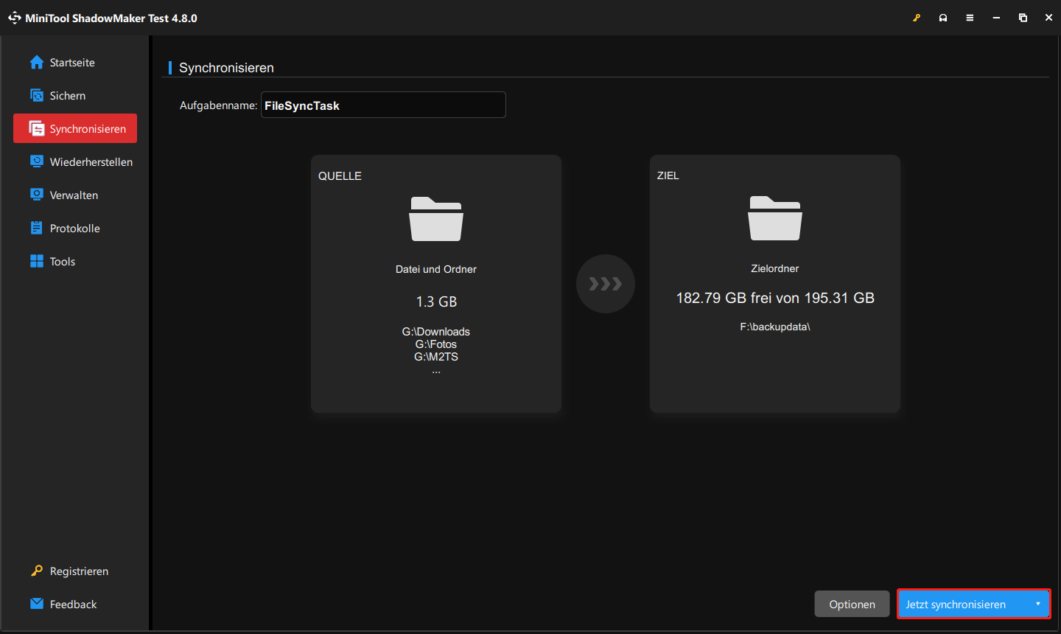Select the QUELLE source panel label
The width and height of the screenshot is (1061, 634).
coord(340,176)
